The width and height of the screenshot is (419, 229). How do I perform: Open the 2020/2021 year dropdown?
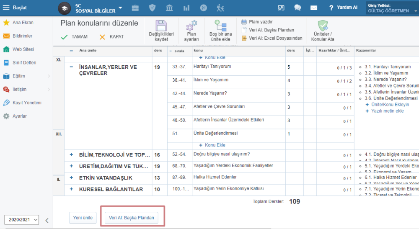(x=22, y=220)
